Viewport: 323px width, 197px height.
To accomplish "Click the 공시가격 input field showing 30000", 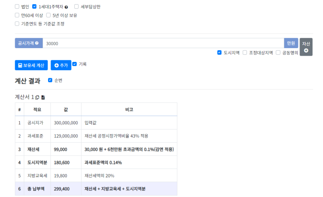I will point(163,43).
